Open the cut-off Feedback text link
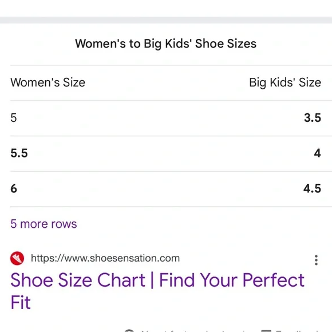 (298, 331)
